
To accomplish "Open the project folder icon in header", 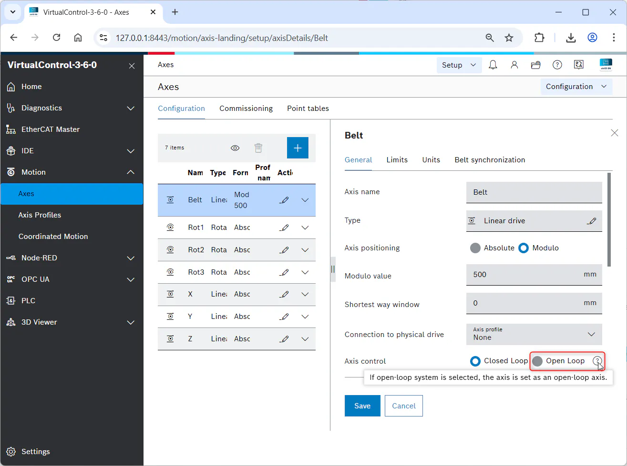I will pyautogui.click(x=536, y=65).
